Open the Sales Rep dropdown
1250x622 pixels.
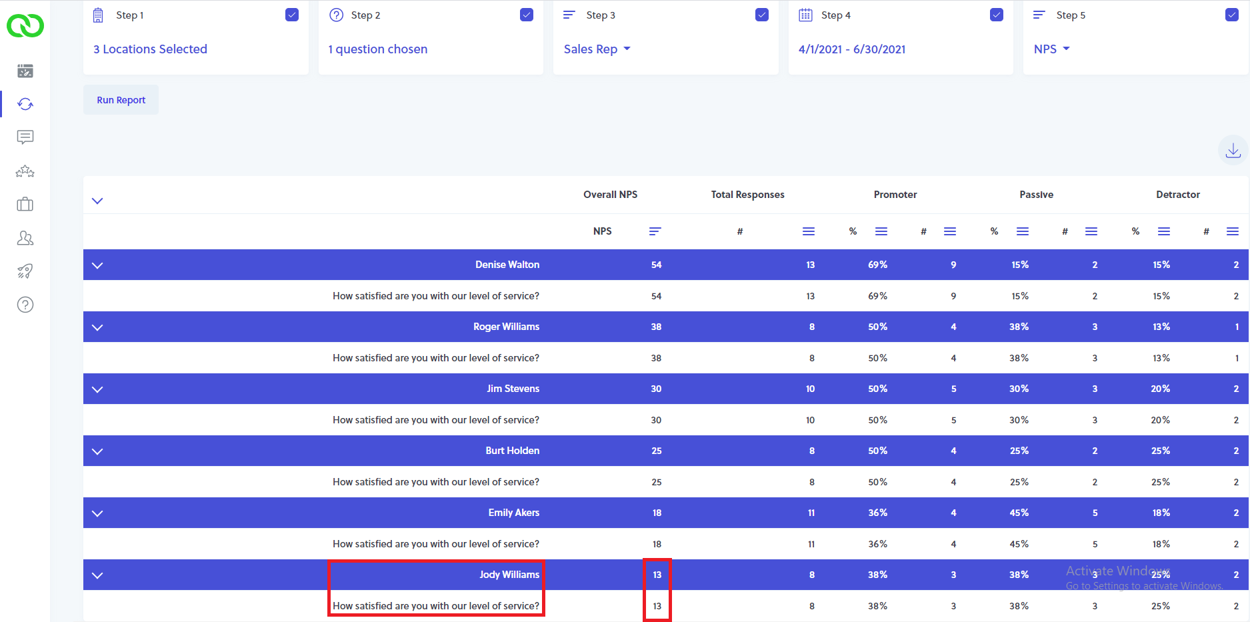597,49
